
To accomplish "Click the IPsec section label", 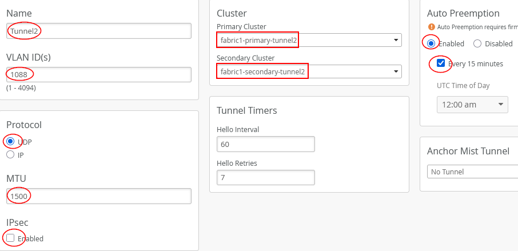I will 17,222.
